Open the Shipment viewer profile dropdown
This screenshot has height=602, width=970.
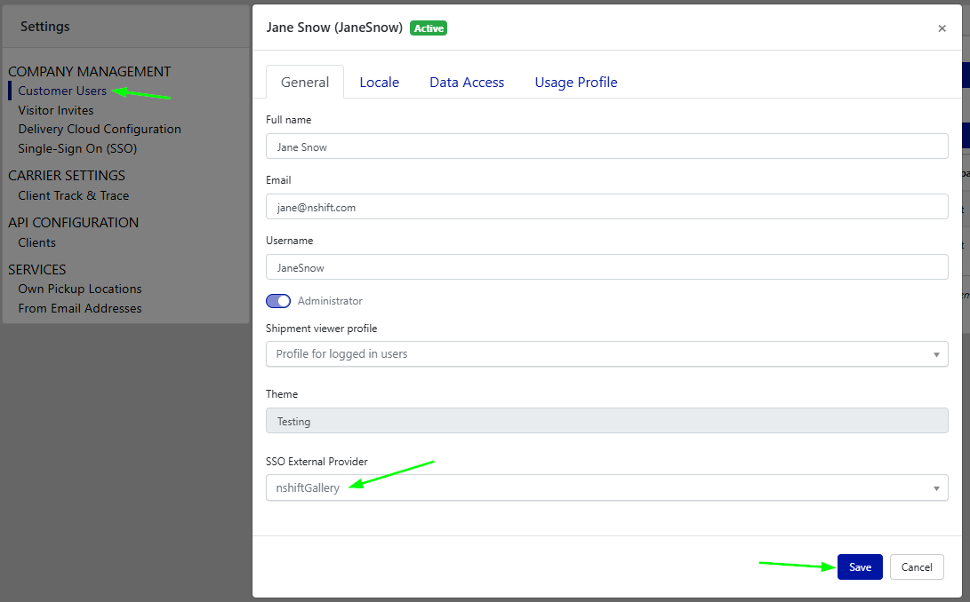click(606, 353)
